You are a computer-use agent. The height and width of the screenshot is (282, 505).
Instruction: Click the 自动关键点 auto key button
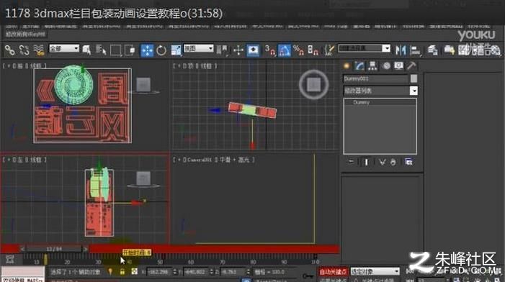(333, 272)
